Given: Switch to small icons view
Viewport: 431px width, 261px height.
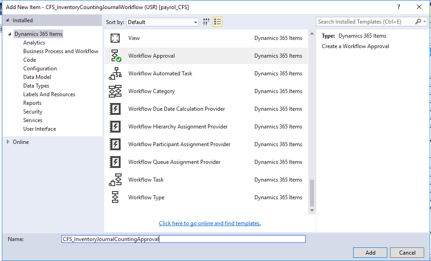Looking at the screenshot, I should (206, 22).
